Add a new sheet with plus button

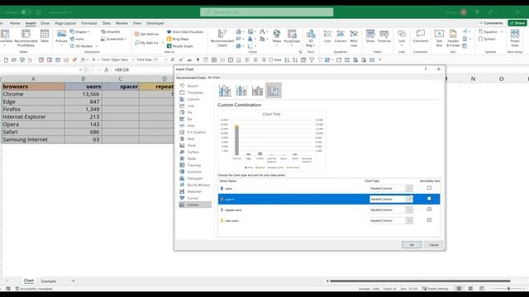tap(74, 280)
